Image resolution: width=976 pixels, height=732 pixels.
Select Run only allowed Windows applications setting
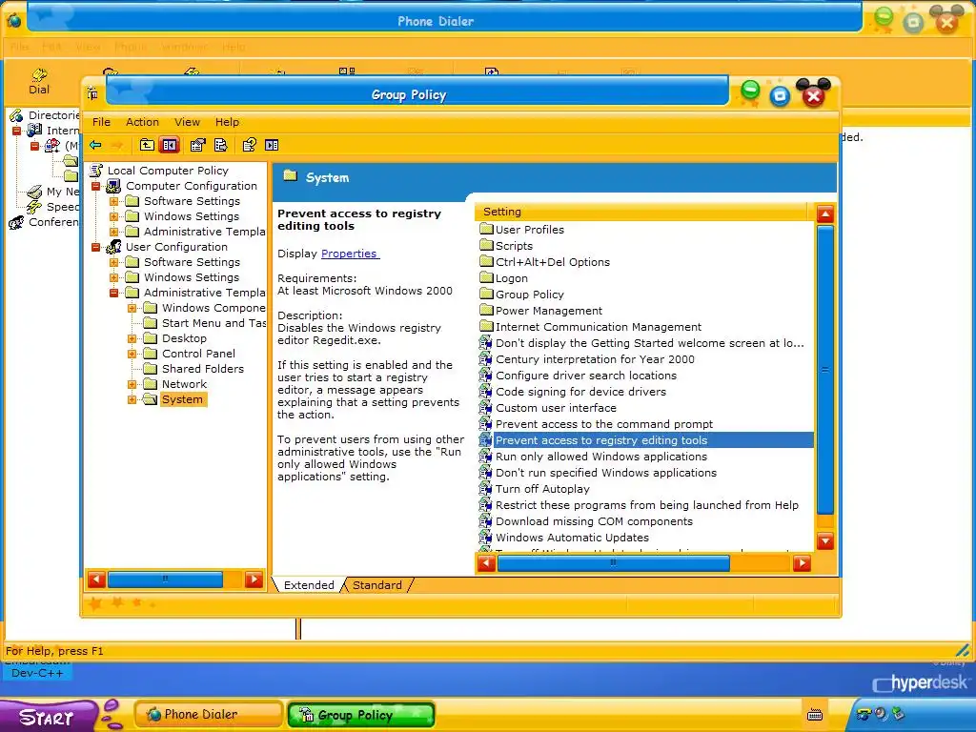point(600,457)
